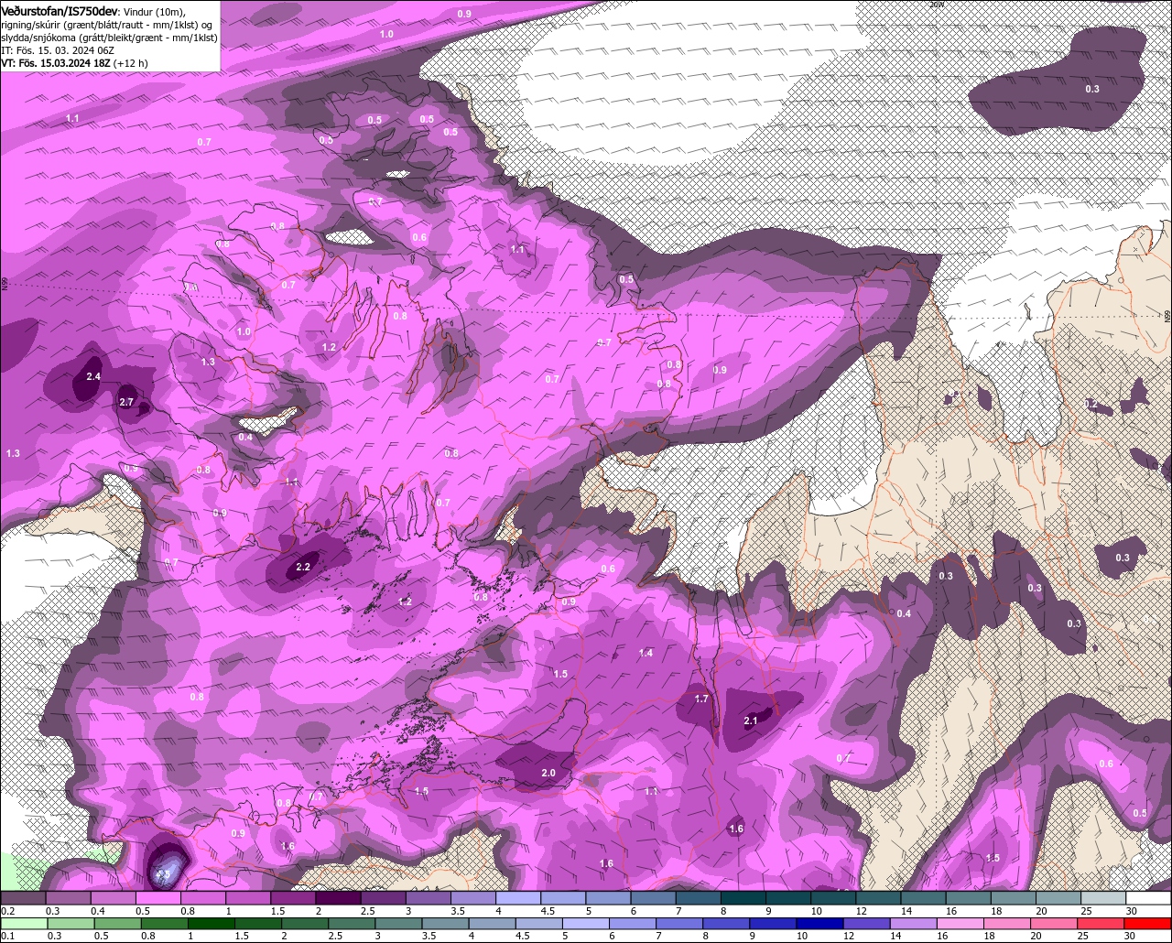Select the pale green legend swatch labeled 0.1
Image resolution: width=1172 pixels, height=943 pixels.
click(23, 923)
